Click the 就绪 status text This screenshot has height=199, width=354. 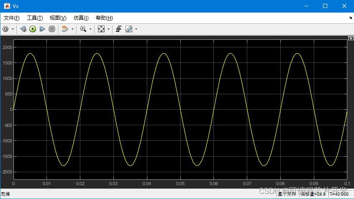5,194
